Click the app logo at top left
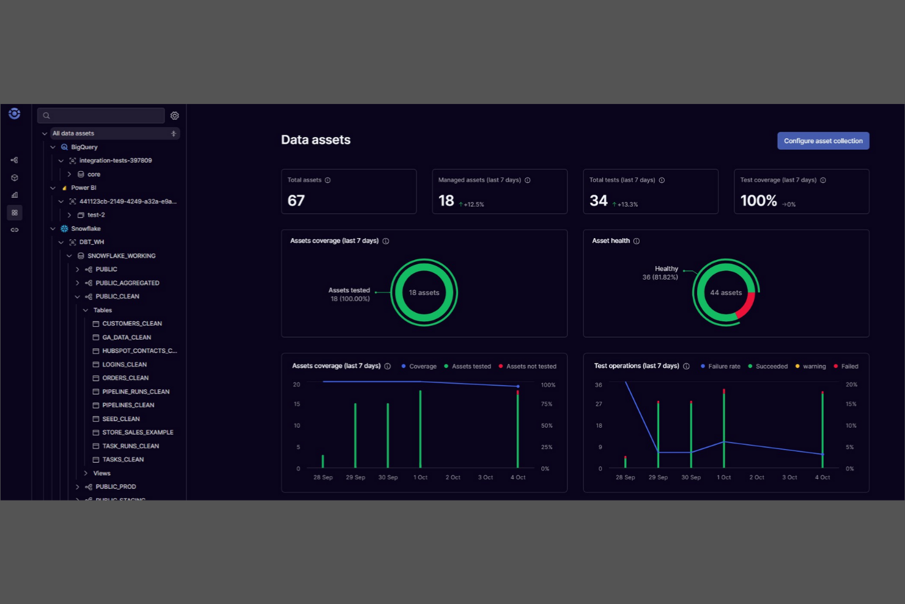 point(14,113)
